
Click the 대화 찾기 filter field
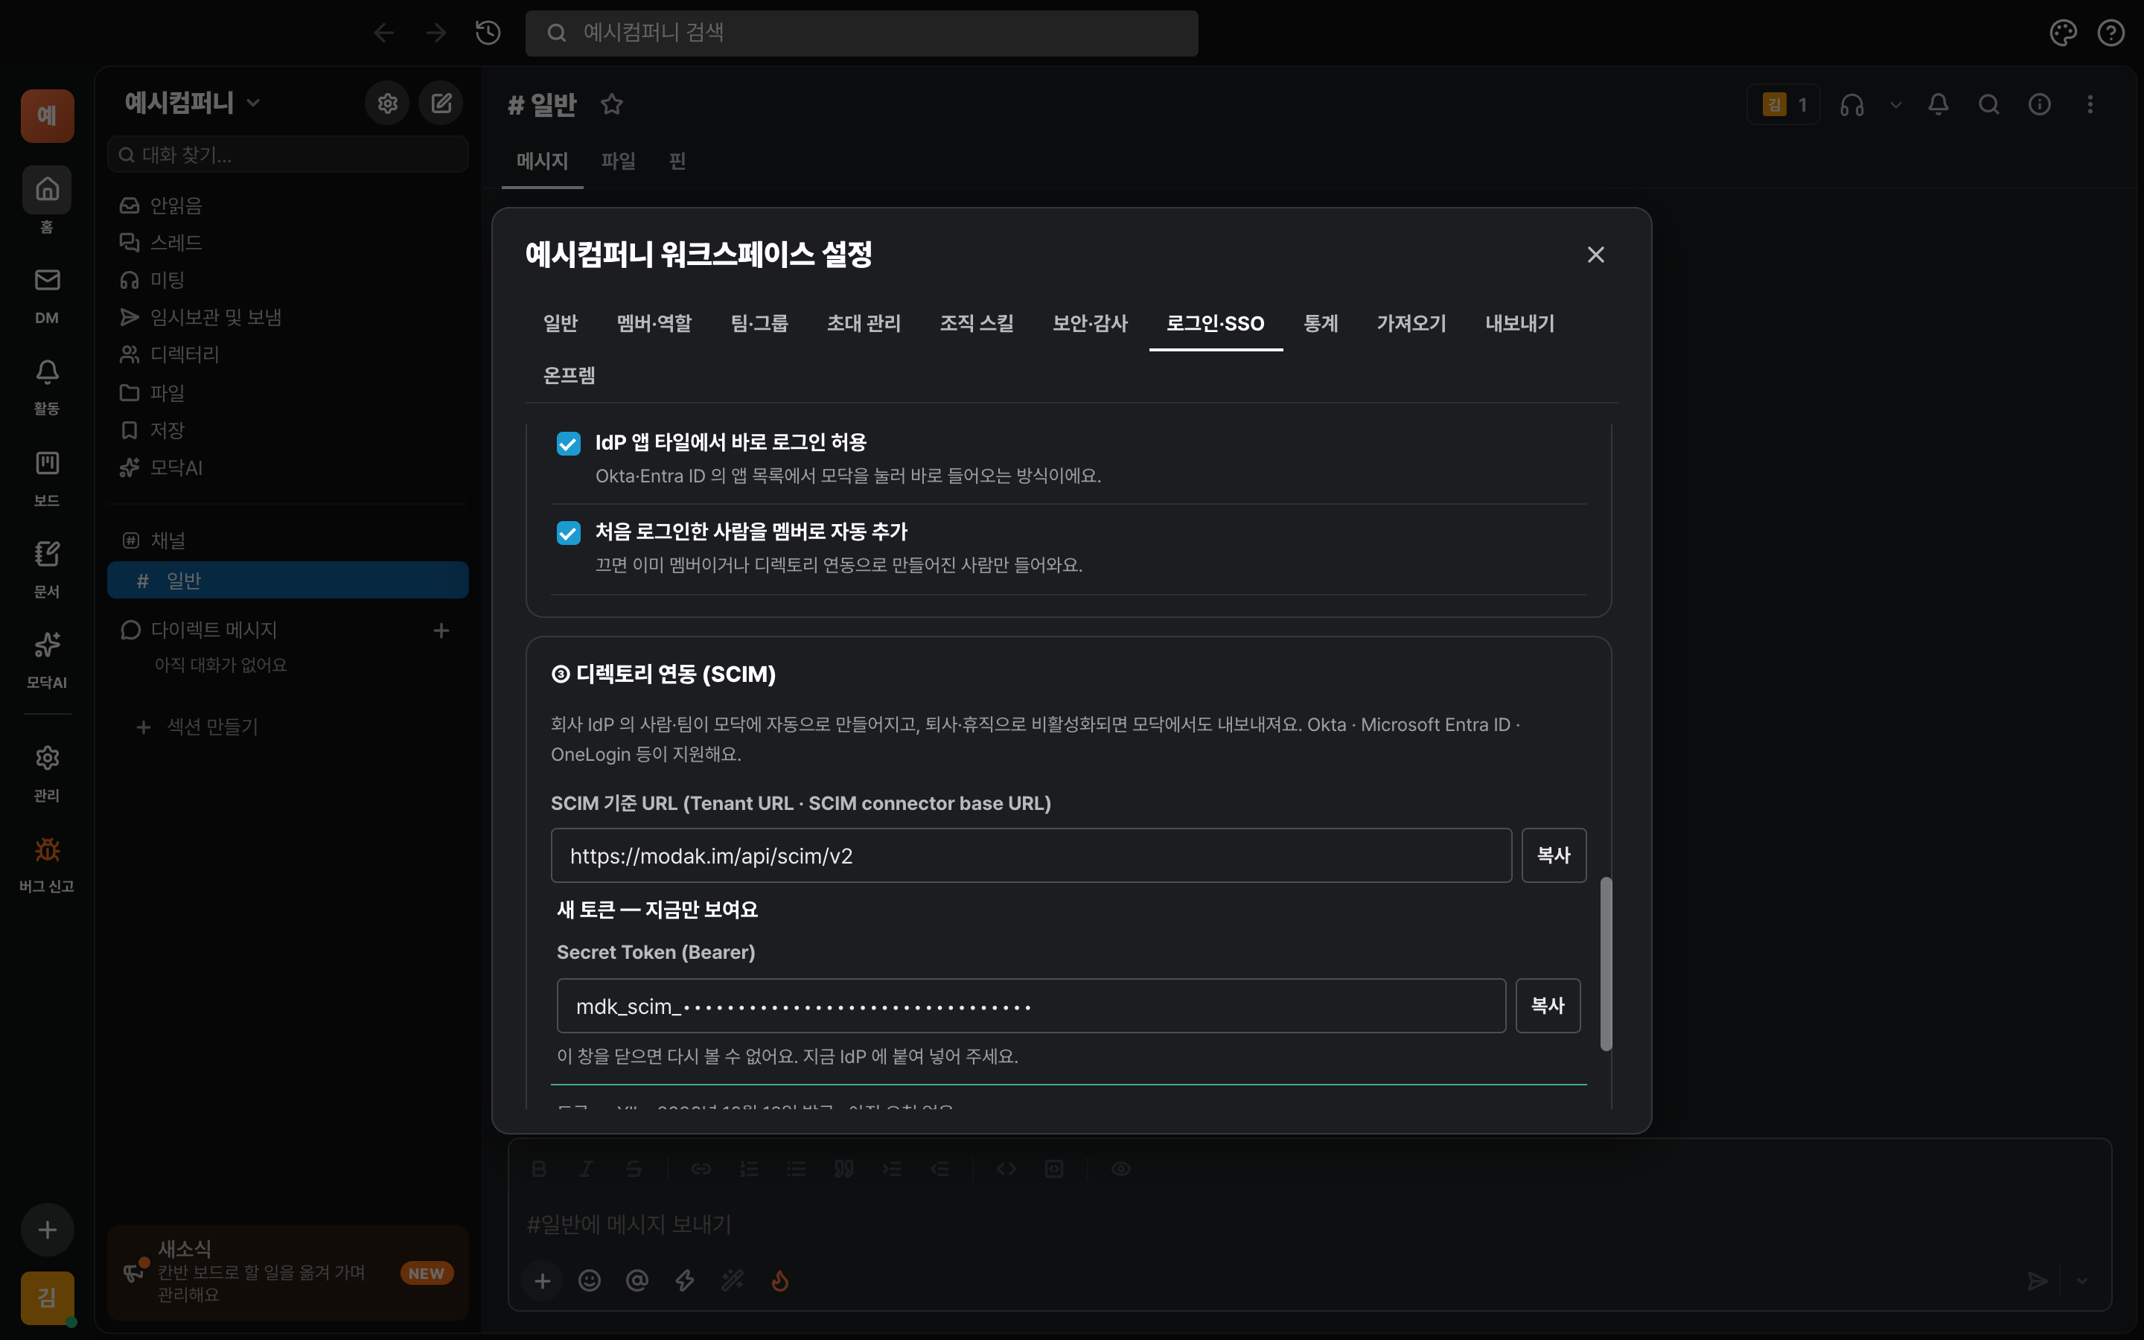click(287, 155)
